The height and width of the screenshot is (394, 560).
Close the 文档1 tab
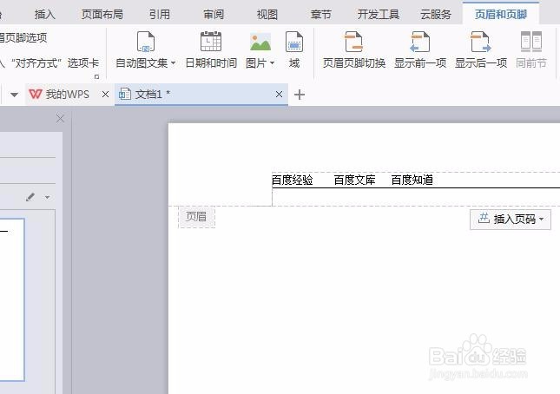279,95
